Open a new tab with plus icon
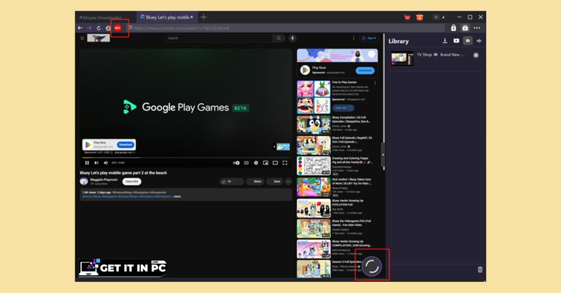 [203, 17]
